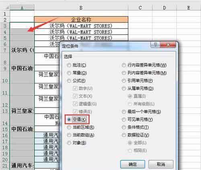Select row 13 header
Image resolution: width=201 pixels, height=170 pixels.
point(5,111)
